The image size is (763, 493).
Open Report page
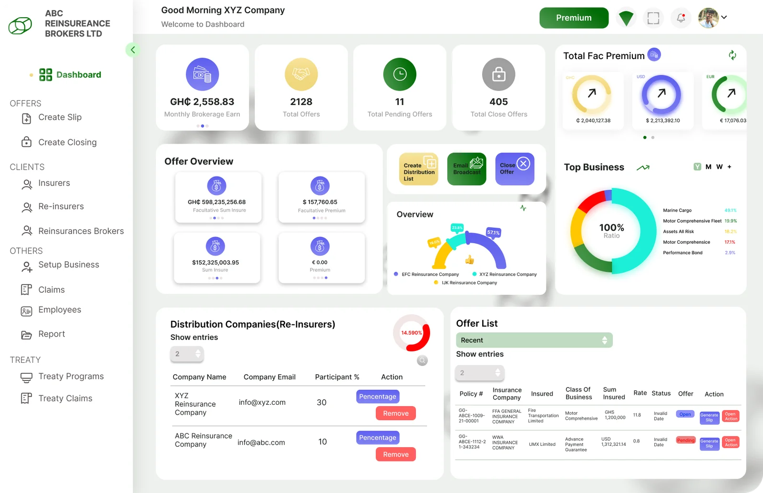pos(42,334)
